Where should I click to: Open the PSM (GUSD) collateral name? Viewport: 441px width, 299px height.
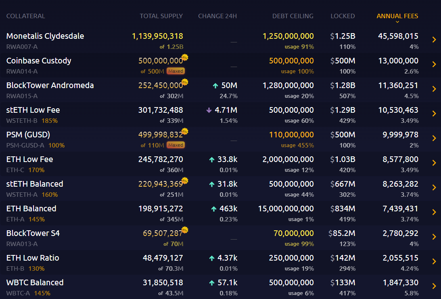click(x=28, y=135)
